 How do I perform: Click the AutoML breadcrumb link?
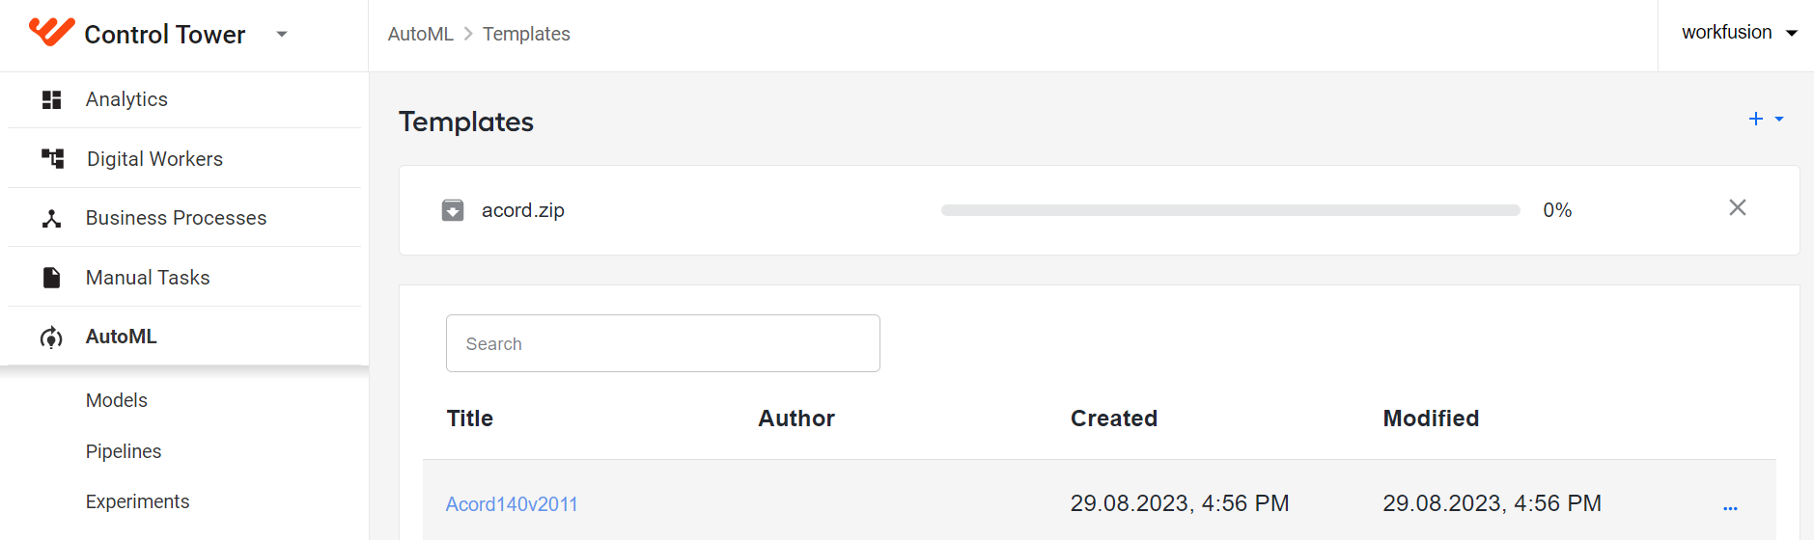pyautogui.click(x=421, y=34)
